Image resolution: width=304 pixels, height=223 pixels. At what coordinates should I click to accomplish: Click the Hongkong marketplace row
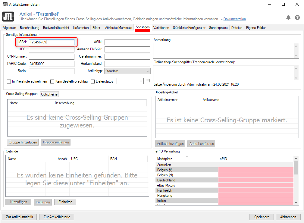pos(224,196)
